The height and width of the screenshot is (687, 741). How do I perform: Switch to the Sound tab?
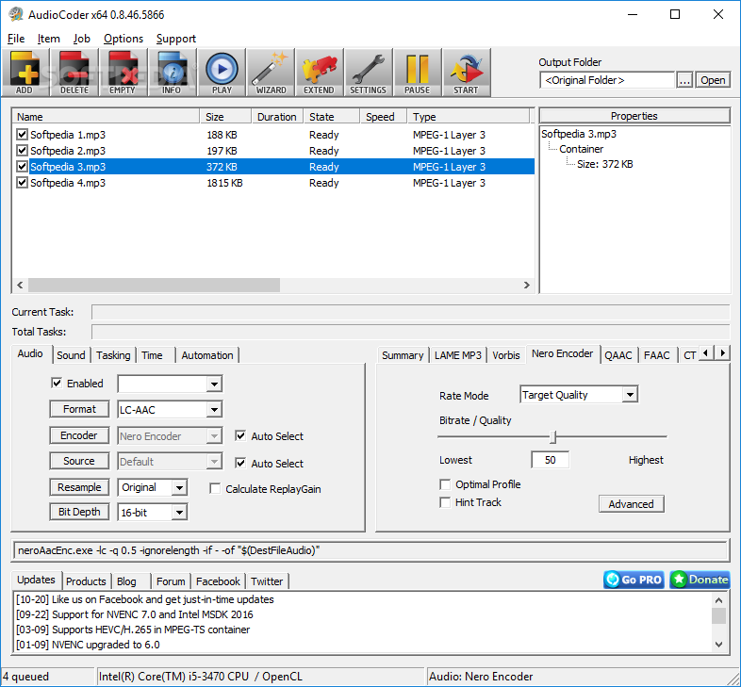[71, 355]
